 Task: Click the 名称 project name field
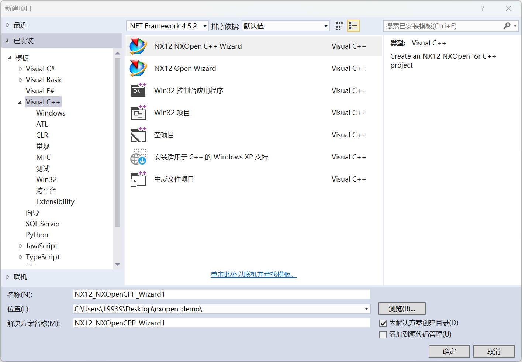pos(221,294)
